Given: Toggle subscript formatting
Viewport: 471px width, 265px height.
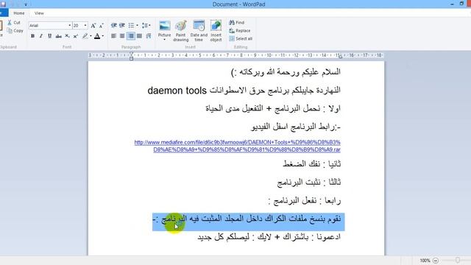Looking at the screenshot, I should [x=67, y=36].
